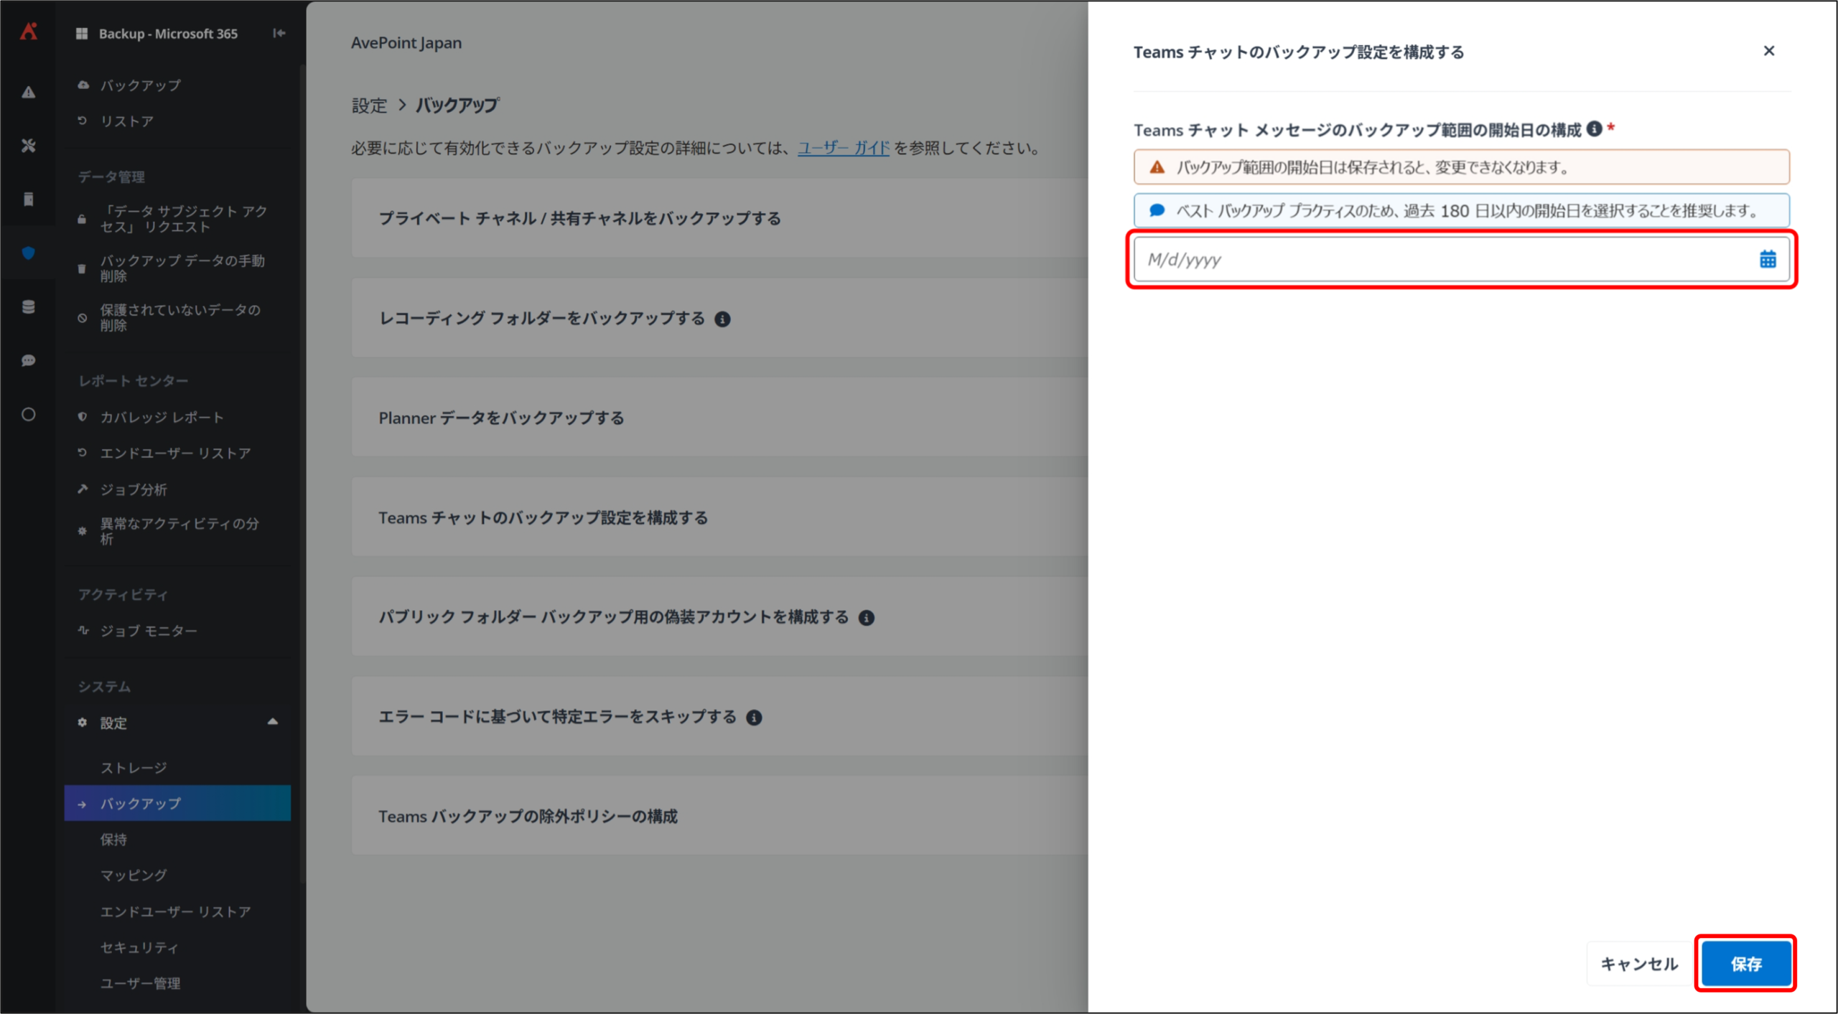Screen dimensions: 1838x1014
Task: Select the shield icon in the left rail
Action: click(29, 253)
